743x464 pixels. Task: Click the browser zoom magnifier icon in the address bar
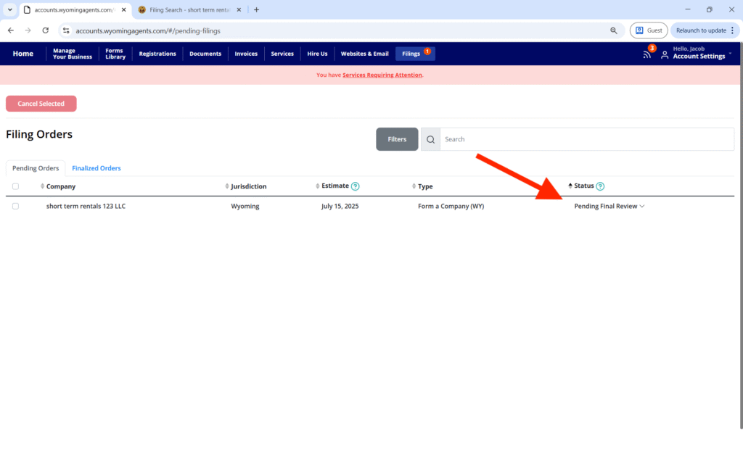coord(614,30)
